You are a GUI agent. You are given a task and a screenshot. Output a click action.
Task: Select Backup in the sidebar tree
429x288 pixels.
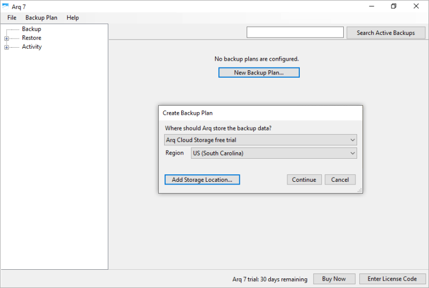click(x=32, y=29)
